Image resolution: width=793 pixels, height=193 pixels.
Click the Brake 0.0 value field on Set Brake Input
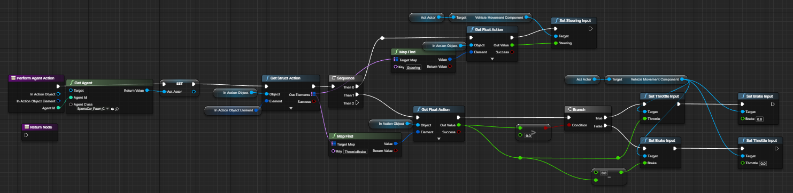tap(759, 119)
